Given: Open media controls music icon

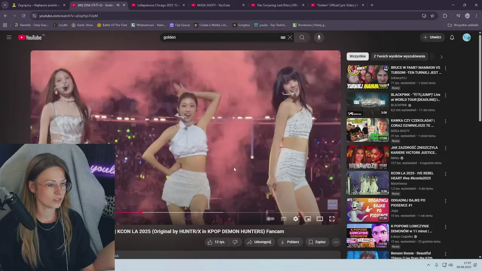Looking at the screenshot, I should pyautogui.click(x=458, y=16).
